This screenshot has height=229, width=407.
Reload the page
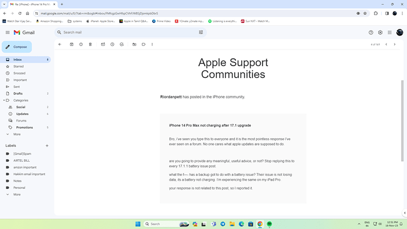(19, 13)
